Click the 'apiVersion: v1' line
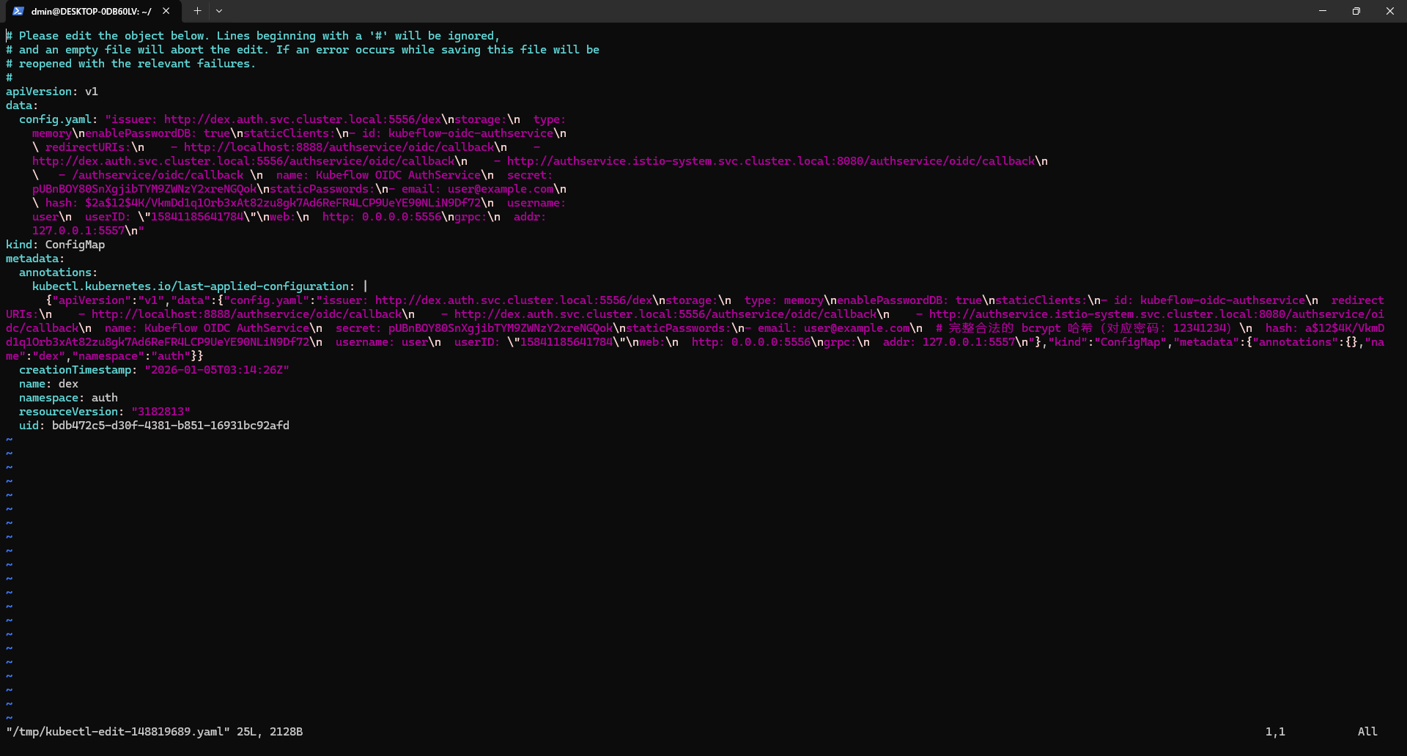The image size is (1407, 756). 52,92
